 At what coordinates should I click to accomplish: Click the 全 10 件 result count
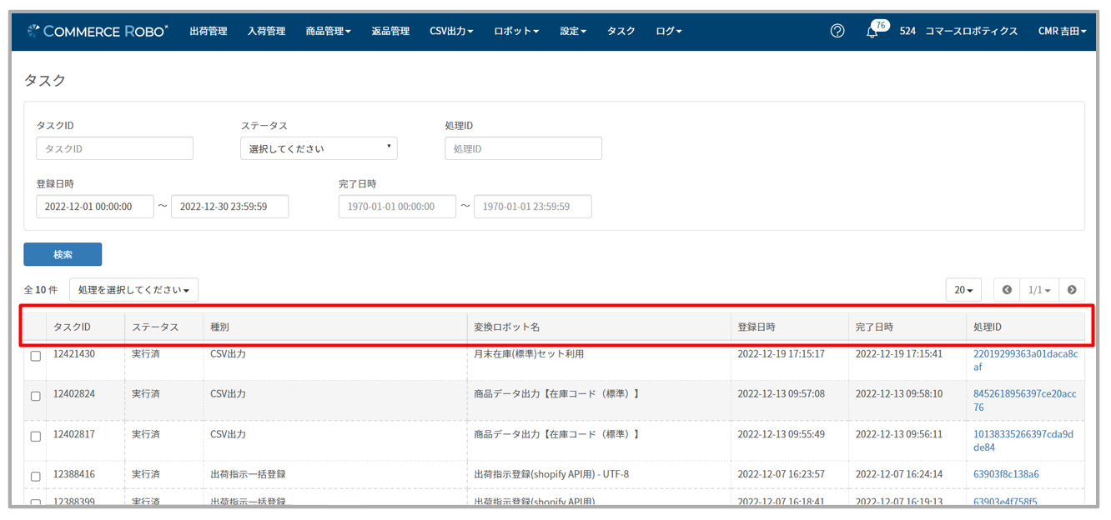[41, 290]
